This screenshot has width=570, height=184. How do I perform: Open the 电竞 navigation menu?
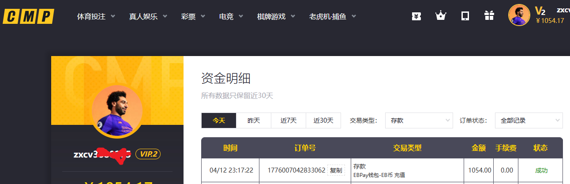[231, 17]
